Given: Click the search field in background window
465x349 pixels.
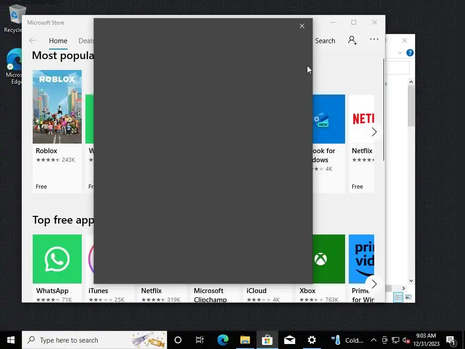Looking at the screenshot, I should (397, 68).
